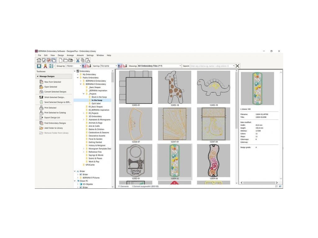
Task: Click the Paste clipboard icon
Action: (x=88, y=60)
